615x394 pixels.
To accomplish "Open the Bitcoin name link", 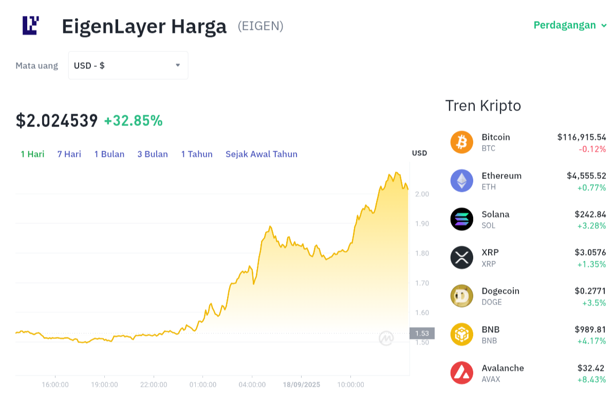I will click(x=496, y=137).
